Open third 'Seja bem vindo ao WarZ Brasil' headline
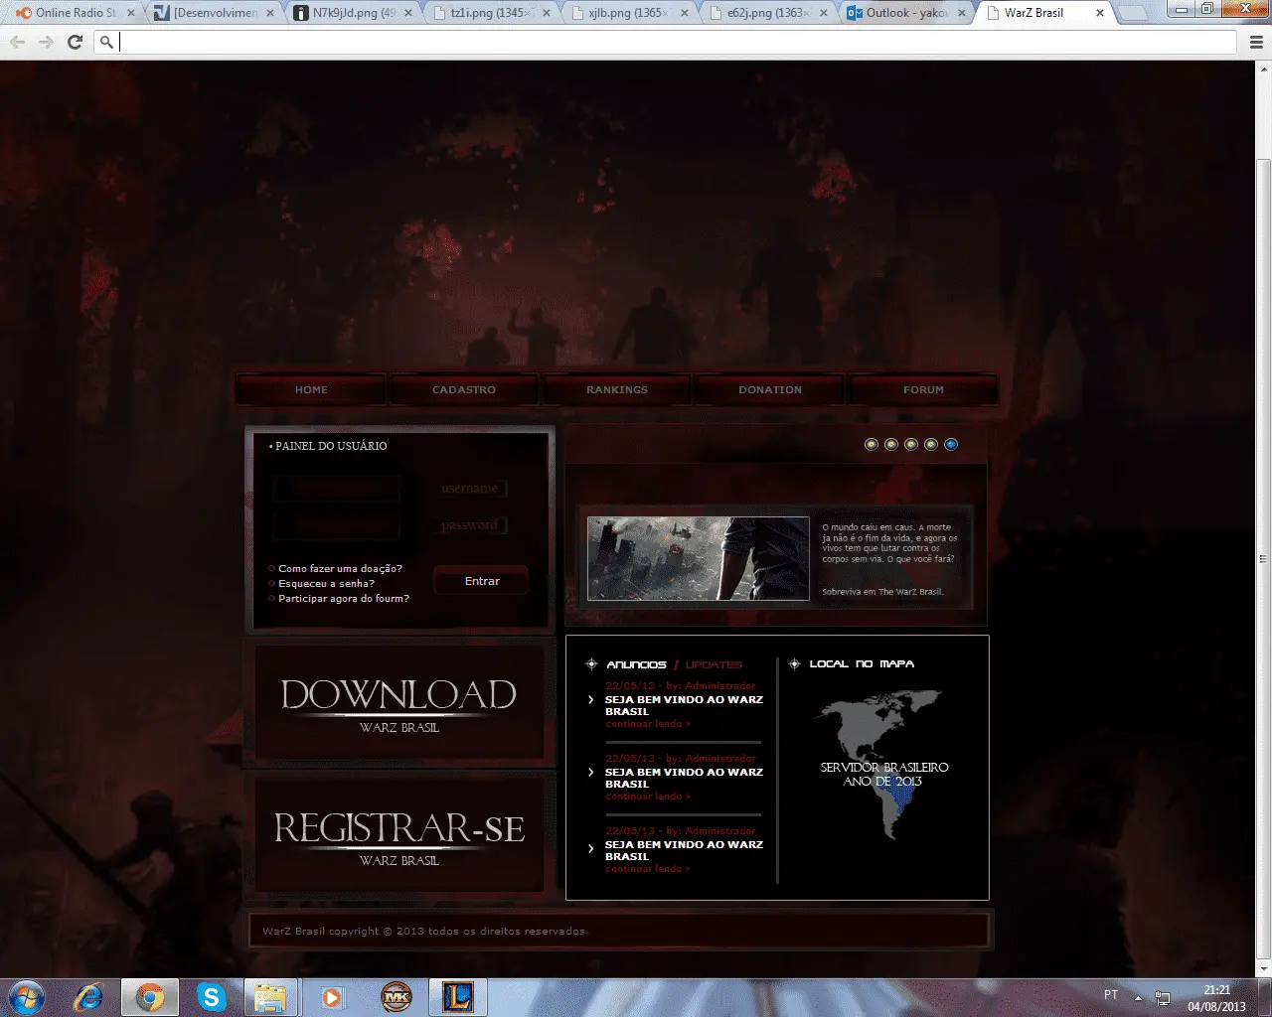1272x1017 pixels. pos(684,850)
